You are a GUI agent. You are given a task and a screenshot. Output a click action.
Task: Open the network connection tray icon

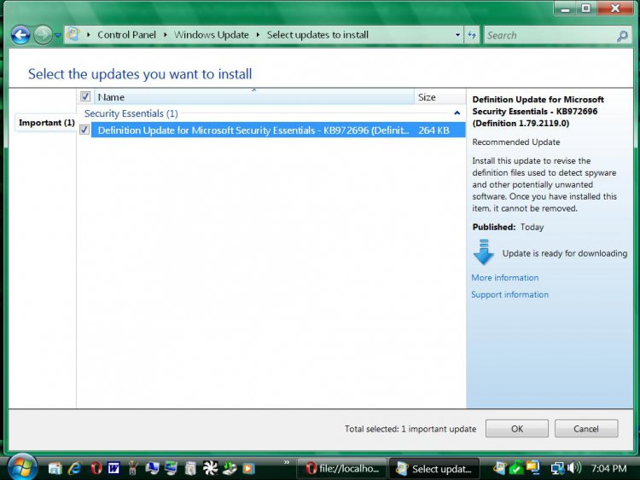click(x=556, y=469)
